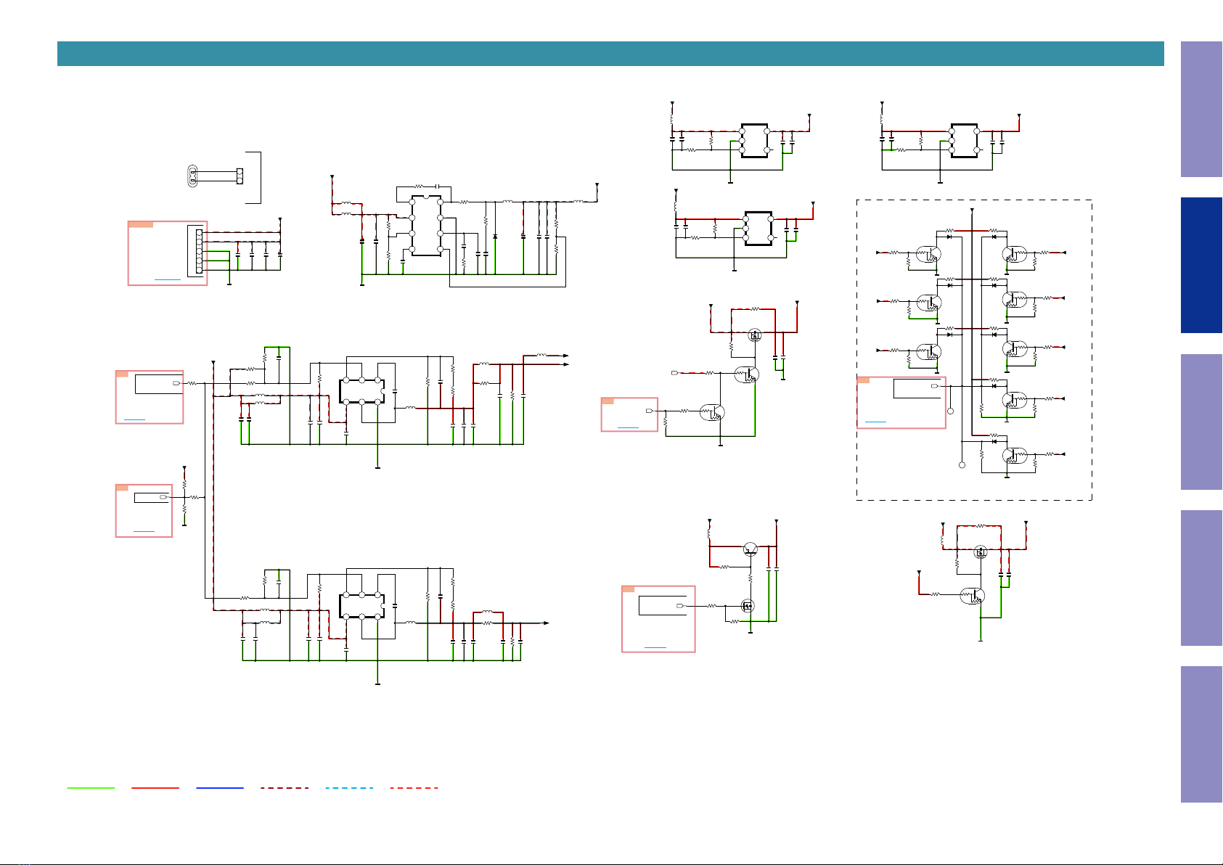This screenshot has height=865, width=1223.
Task: Click the teal header bar
Action: 610,54
